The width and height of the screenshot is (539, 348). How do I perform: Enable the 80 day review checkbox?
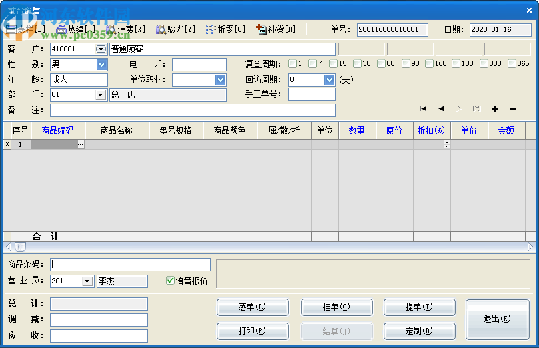[381, 63]
